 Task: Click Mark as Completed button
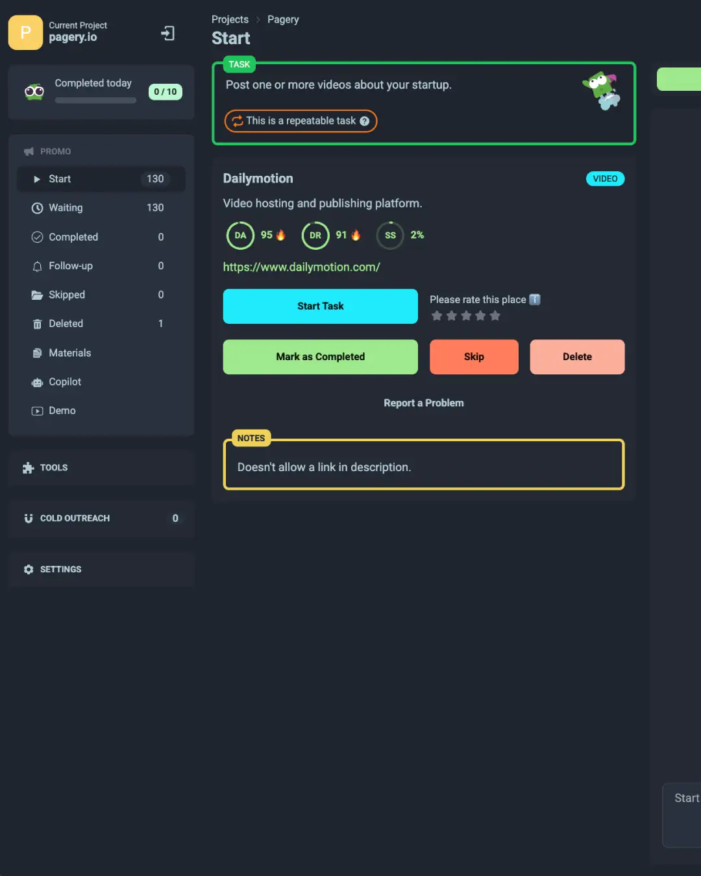[x=320, y=357]
